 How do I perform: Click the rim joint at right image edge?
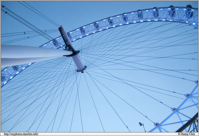pyautogui.click(x=196, y=82)
